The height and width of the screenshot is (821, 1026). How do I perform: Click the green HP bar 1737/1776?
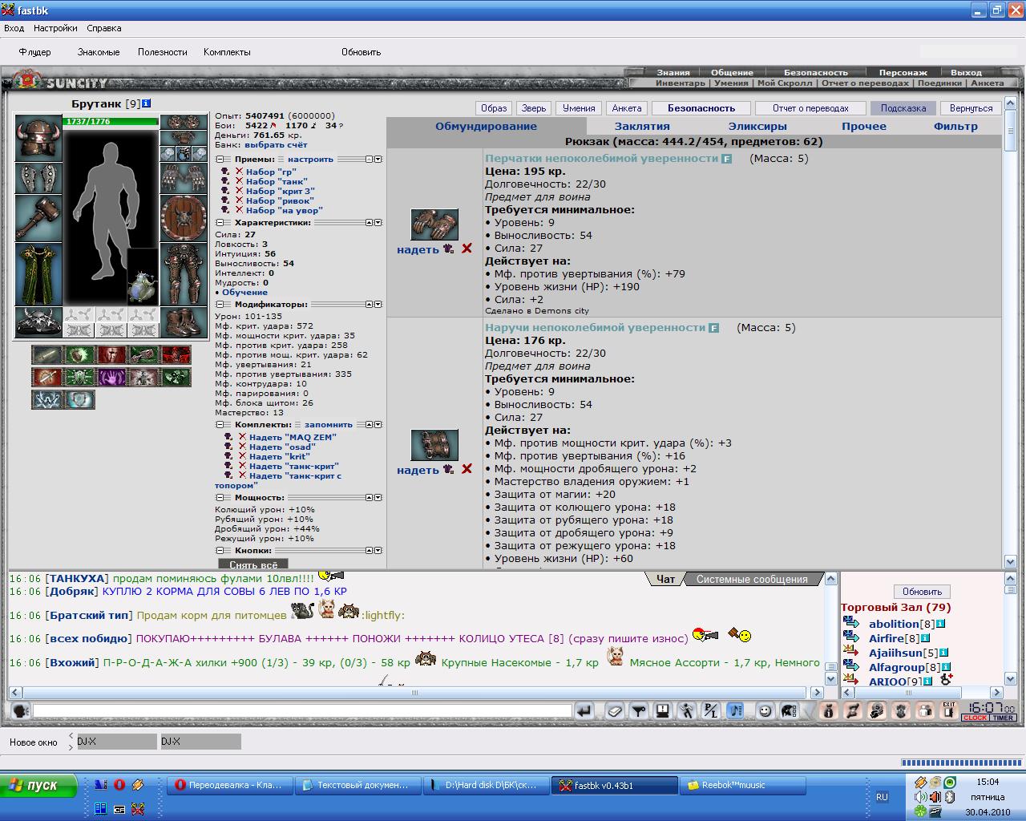tap(111, 122)
